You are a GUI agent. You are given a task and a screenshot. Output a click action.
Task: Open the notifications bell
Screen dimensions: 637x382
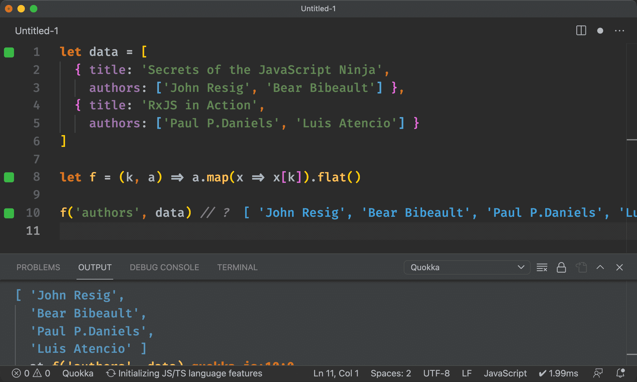621,373
